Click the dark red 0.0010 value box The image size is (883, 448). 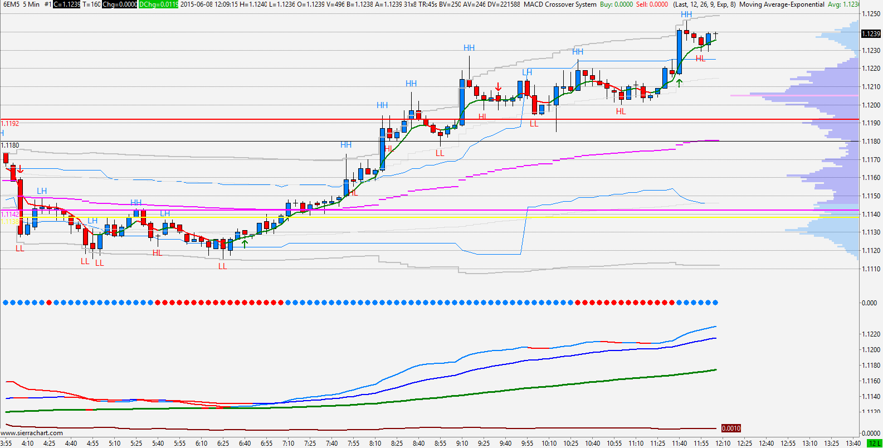pos(731,428)
